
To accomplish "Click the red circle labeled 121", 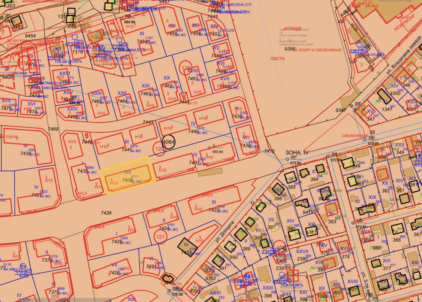I will click(x=160, y=237).
